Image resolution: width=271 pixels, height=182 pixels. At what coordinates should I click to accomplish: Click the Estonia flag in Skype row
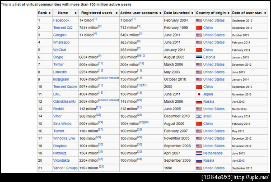(x=199, y=57)
